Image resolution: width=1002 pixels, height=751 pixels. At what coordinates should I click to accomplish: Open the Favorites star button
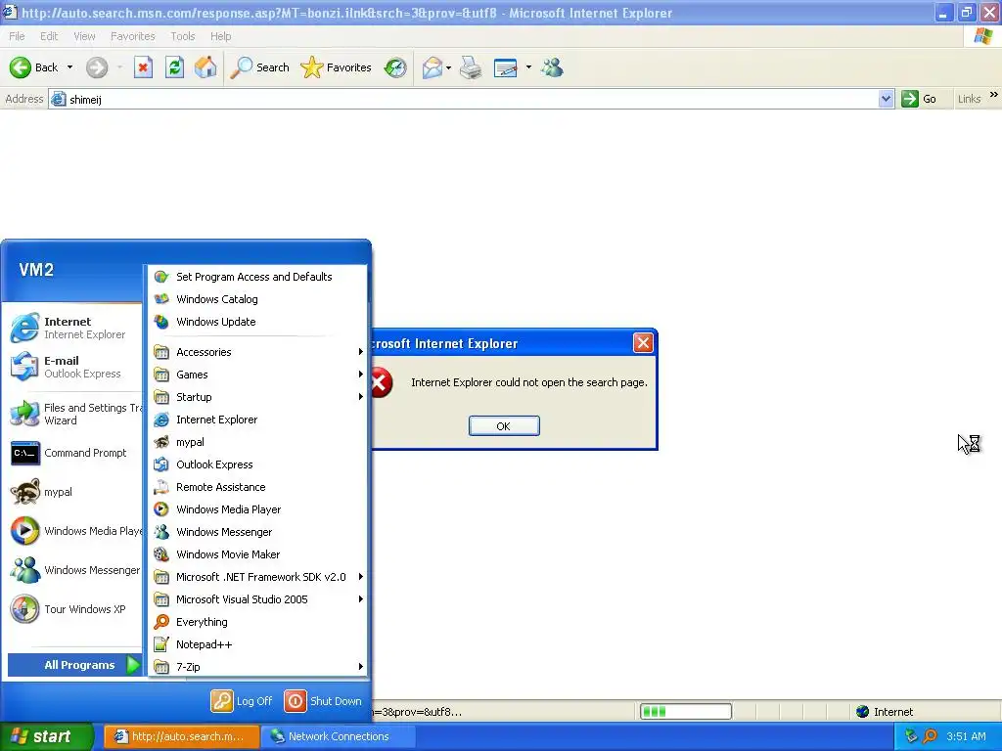click(x=337, y=67)
